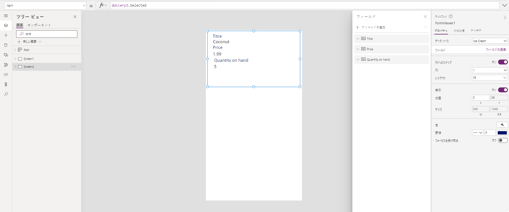
Task: Click the Insert plus icon in left rail
Action: click(x=6, y=35)
